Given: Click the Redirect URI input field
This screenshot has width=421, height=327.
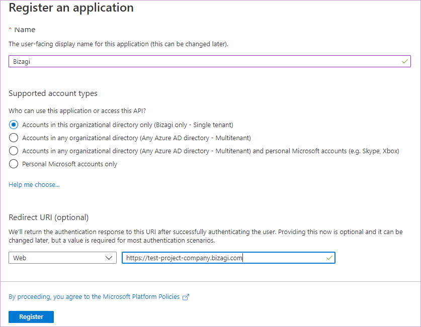Looking at the screenshot, I should (228, 258).
